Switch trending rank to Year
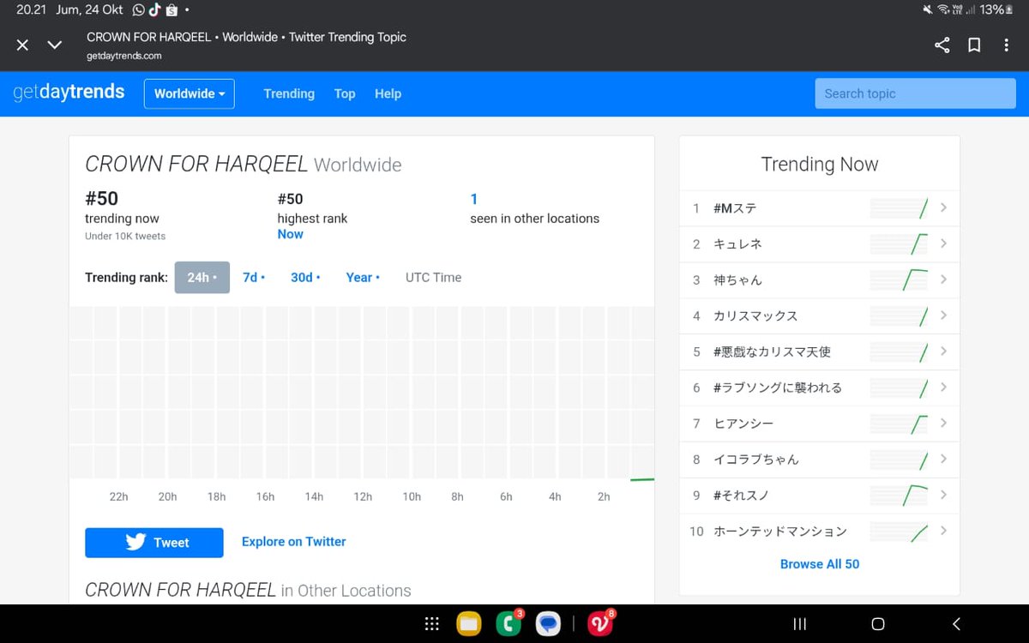This screenshot has height=643, width=1029. 363,278
